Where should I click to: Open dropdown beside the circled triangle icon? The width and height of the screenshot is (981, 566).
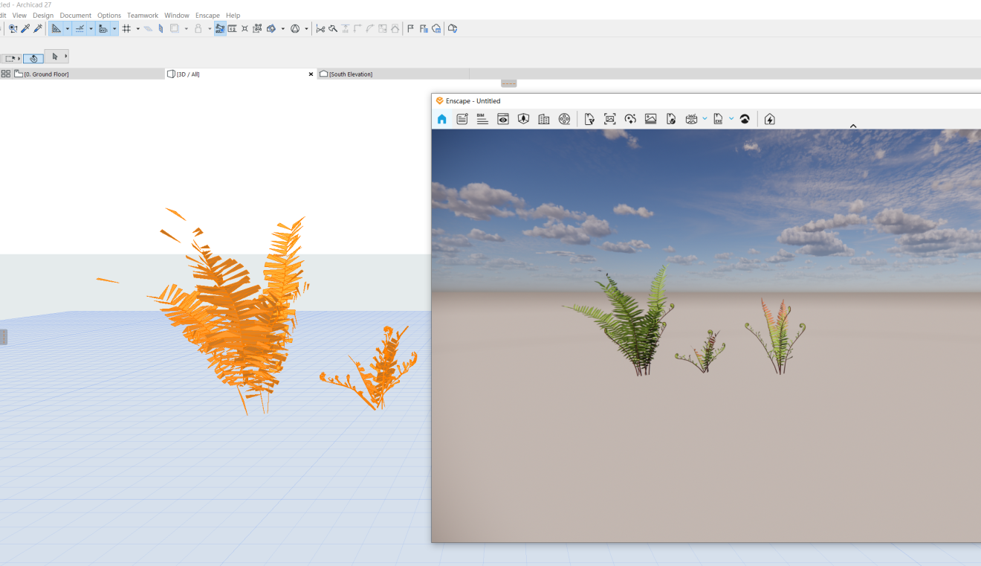(x=306, y=28)
